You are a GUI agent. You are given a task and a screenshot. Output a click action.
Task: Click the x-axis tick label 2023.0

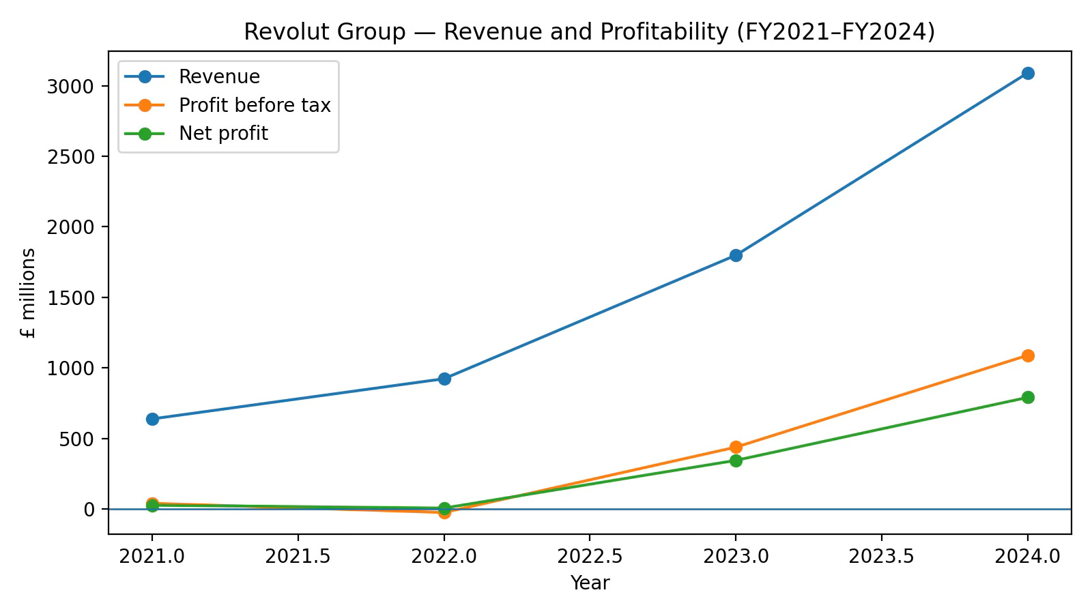pyautogui.click(x=736, y=557)
